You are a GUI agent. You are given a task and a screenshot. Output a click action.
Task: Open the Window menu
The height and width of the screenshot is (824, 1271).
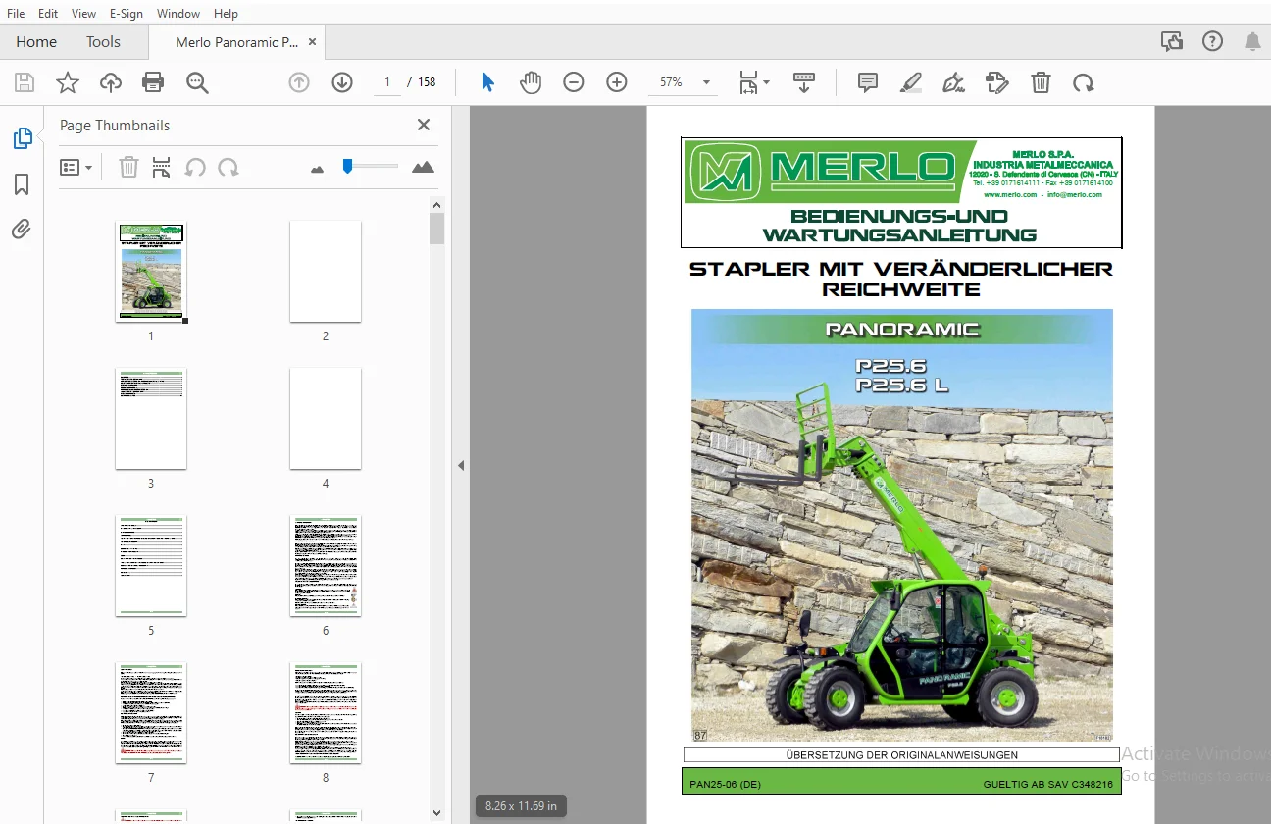(x=178, y=14)
